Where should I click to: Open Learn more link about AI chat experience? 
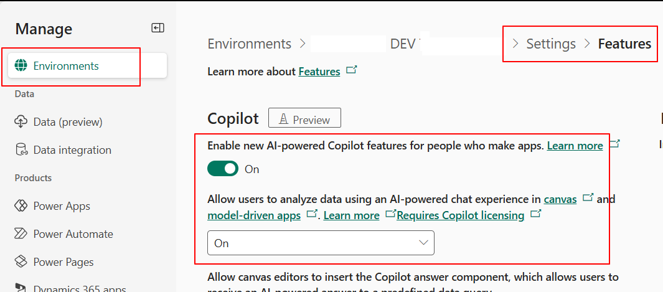coord(351,215)
